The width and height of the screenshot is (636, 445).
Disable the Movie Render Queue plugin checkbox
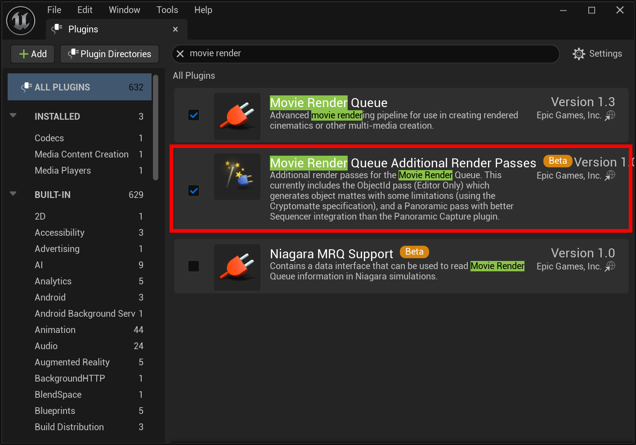[194, 115]
